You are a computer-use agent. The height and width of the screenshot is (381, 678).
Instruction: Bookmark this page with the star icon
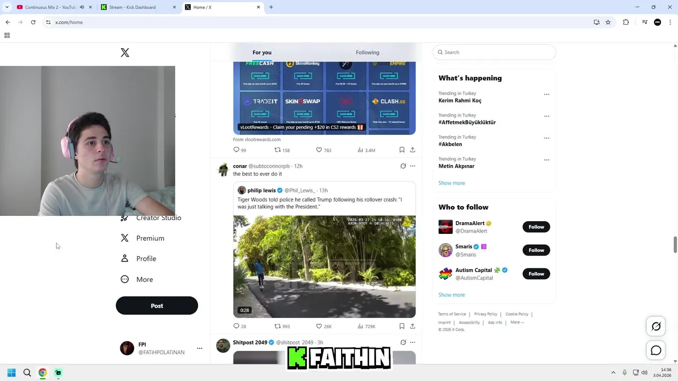[608, 22]
